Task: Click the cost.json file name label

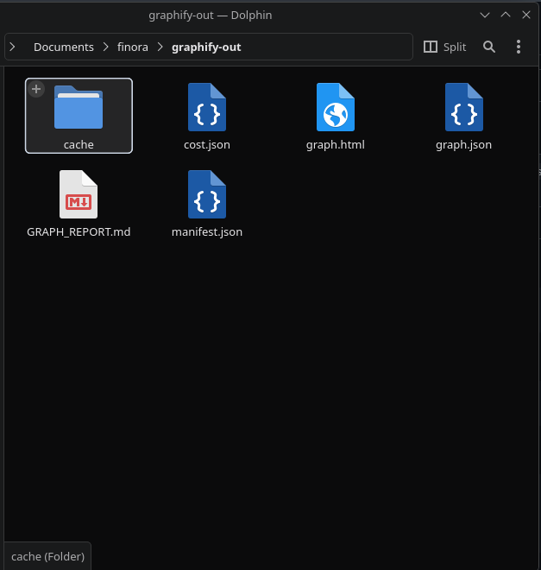Action: click(x=207, y=145)
